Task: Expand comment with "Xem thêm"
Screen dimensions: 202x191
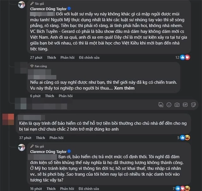Action: coord(124,88)
